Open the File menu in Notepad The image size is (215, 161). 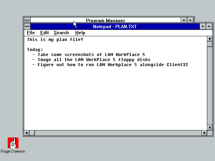click(x=31, y=33)
